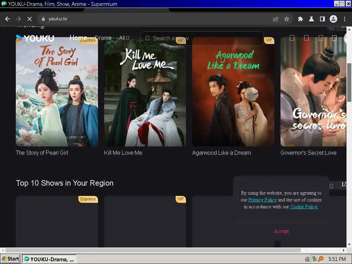The height and width of the screenshot is (264, 352).
Task: Open Agarwood Like a Dream poster
Action: [x=233, y=92]
